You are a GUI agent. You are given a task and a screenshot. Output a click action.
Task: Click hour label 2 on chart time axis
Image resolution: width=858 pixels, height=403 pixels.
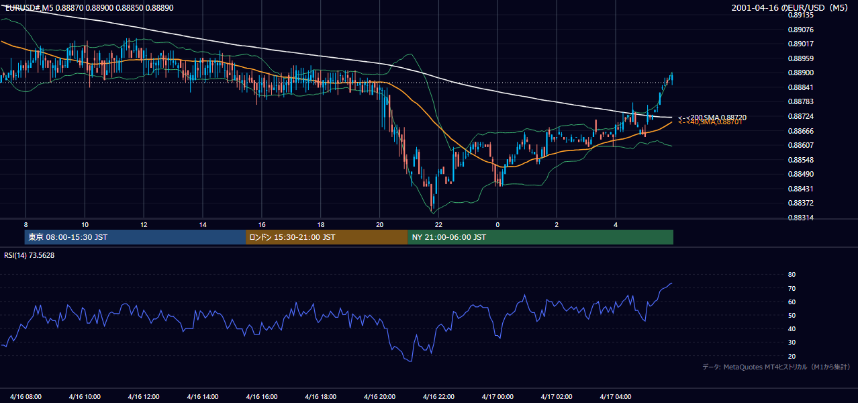point(557,224)
